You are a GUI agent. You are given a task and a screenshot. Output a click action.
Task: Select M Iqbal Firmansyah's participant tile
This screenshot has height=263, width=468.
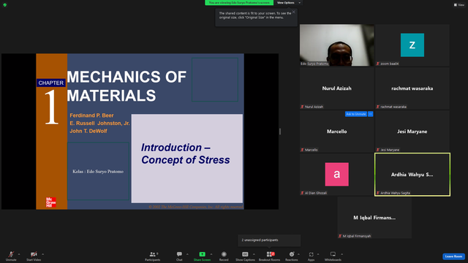[374, 218]
